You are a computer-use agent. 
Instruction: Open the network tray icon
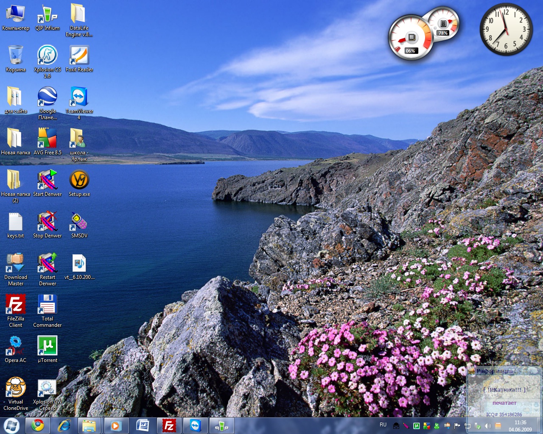click(467, 426)
